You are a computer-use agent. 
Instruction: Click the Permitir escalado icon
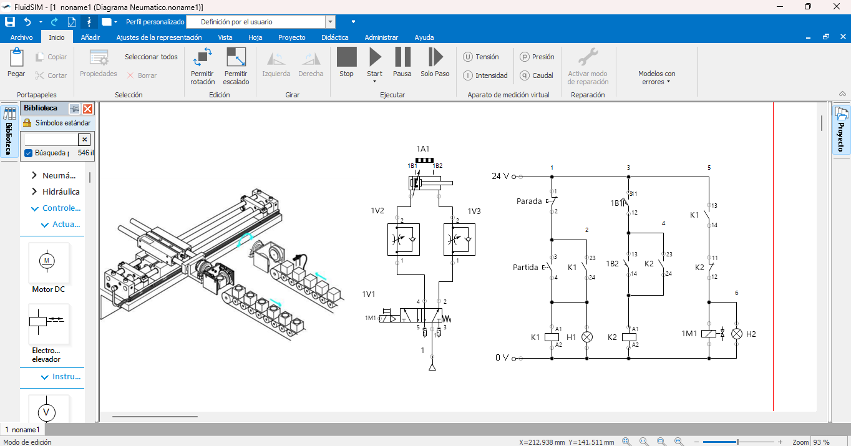point(236,57)
